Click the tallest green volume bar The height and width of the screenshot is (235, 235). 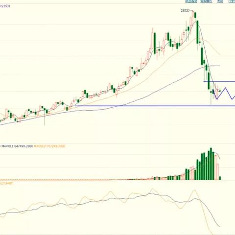211,164
